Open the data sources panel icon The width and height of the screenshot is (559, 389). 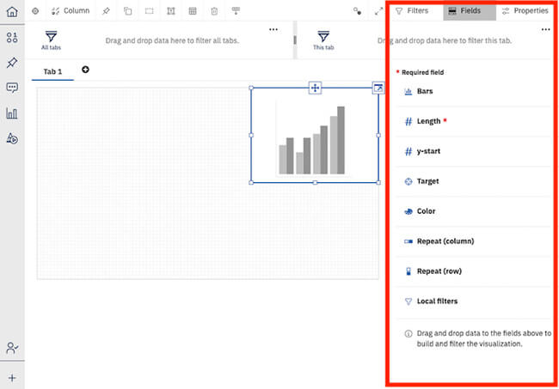(12, 37)
